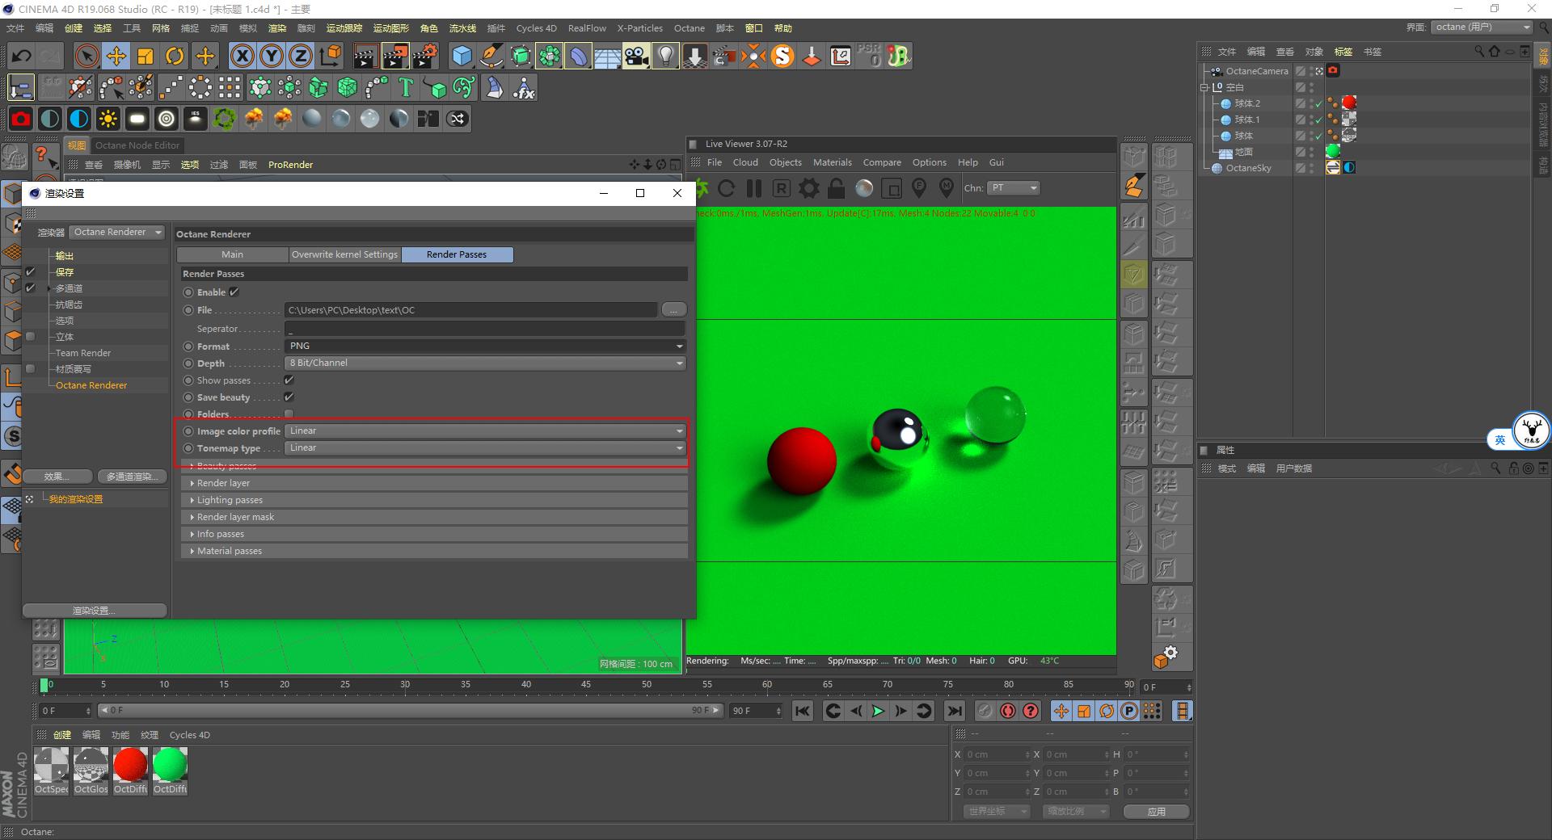The image size is (1552, 840).
Task: Click the 渲染设置... button in the dialog
Action: click(95, 610)
